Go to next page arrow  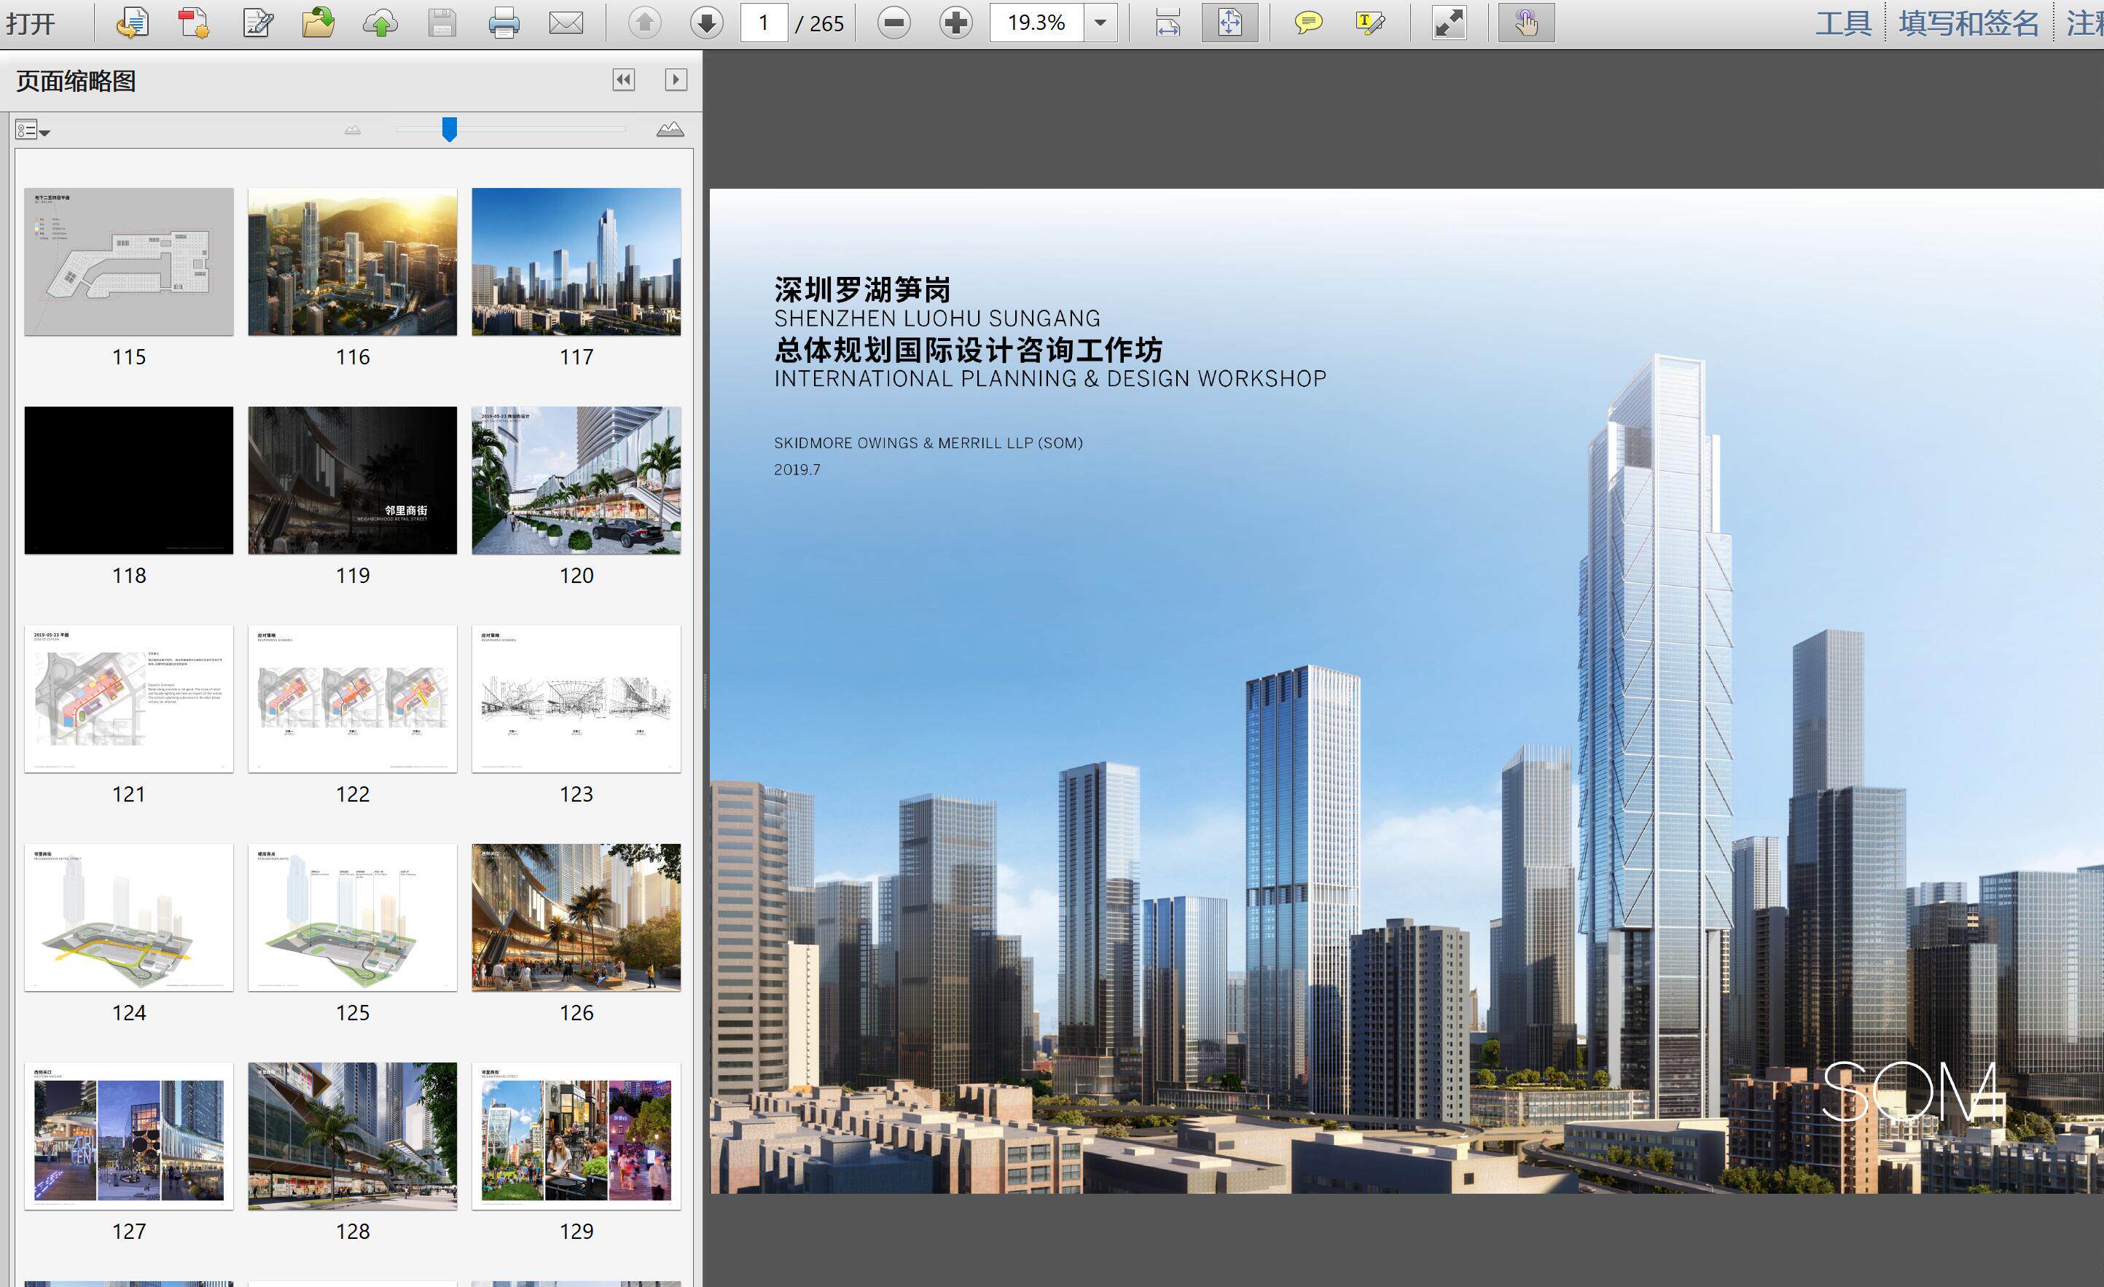[706, 22]
